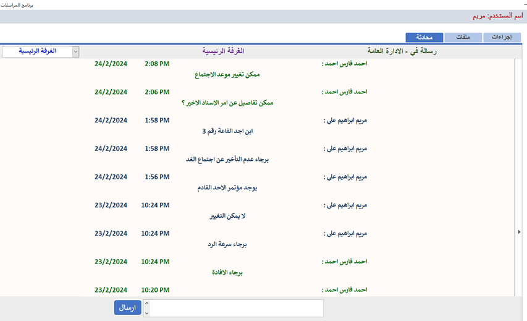Screen dimensions: 527x321
Task: Switch to the محادثة tab
Action: click(x=424, y=37)
